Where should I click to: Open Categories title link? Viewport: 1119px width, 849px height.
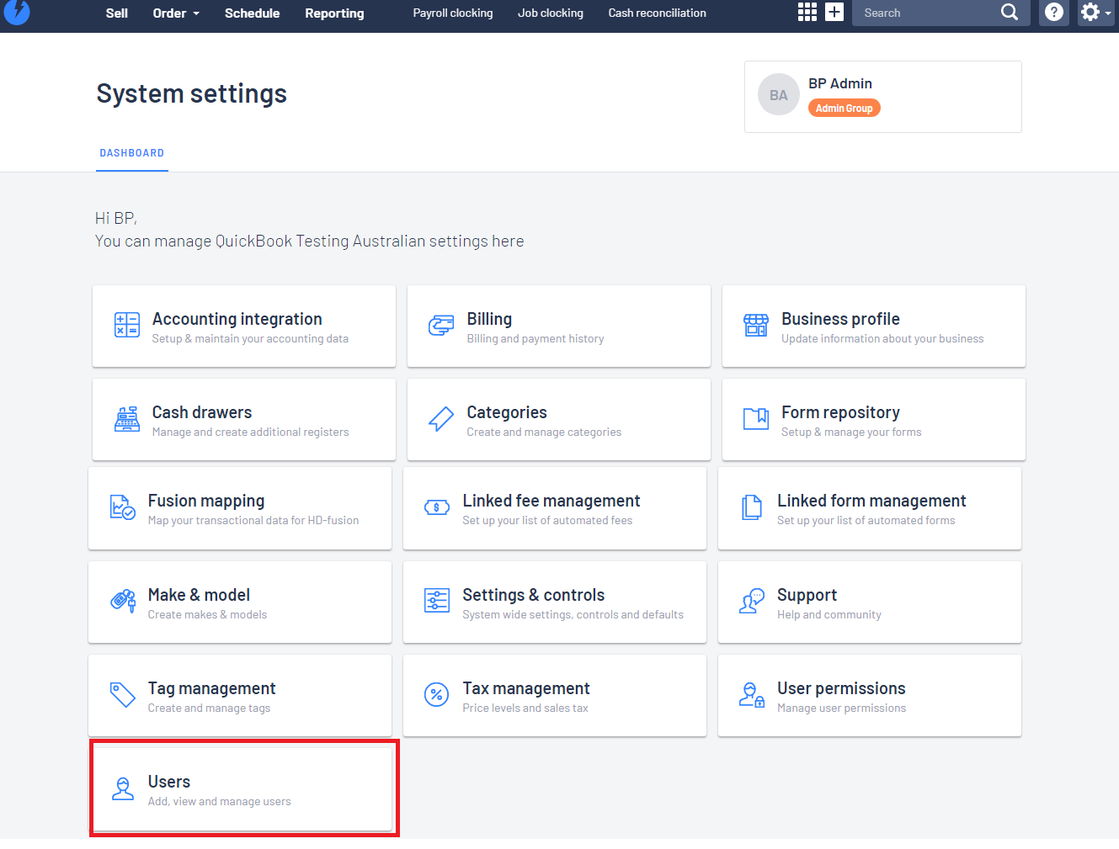(507, 412)
